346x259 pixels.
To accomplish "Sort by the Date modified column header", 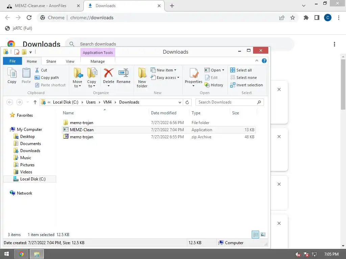I will click(164, 113).
